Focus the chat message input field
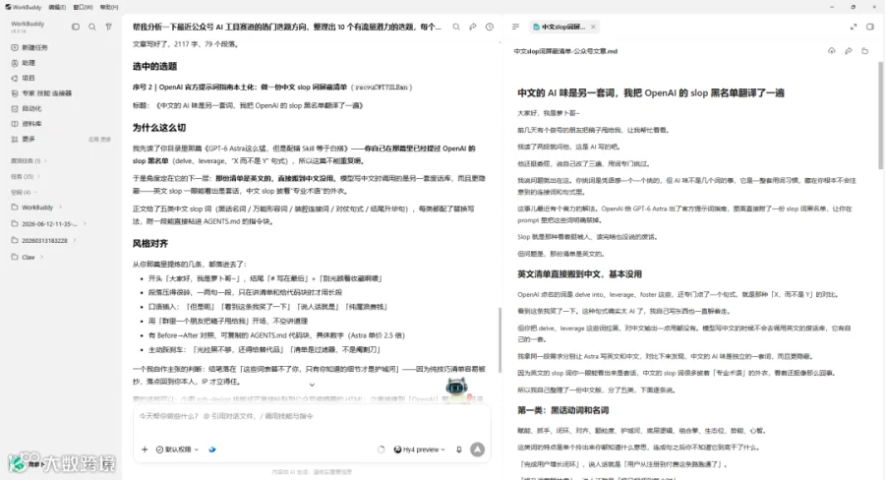The height and width of the screenshot is (480, 885). [x=312, y=416]
